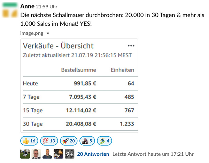Toggle the rocket reaction with 20

[x=69, y=141]
